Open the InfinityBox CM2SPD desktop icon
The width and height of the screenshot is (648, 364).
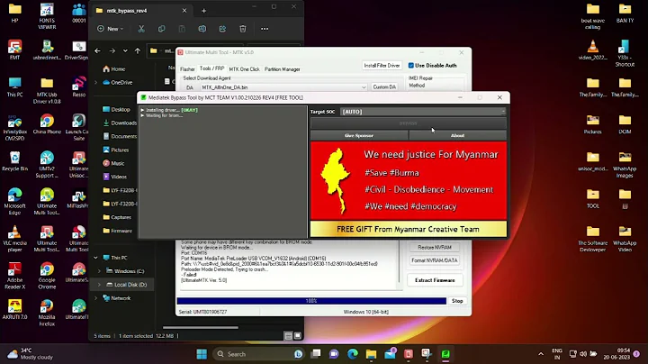15,128
